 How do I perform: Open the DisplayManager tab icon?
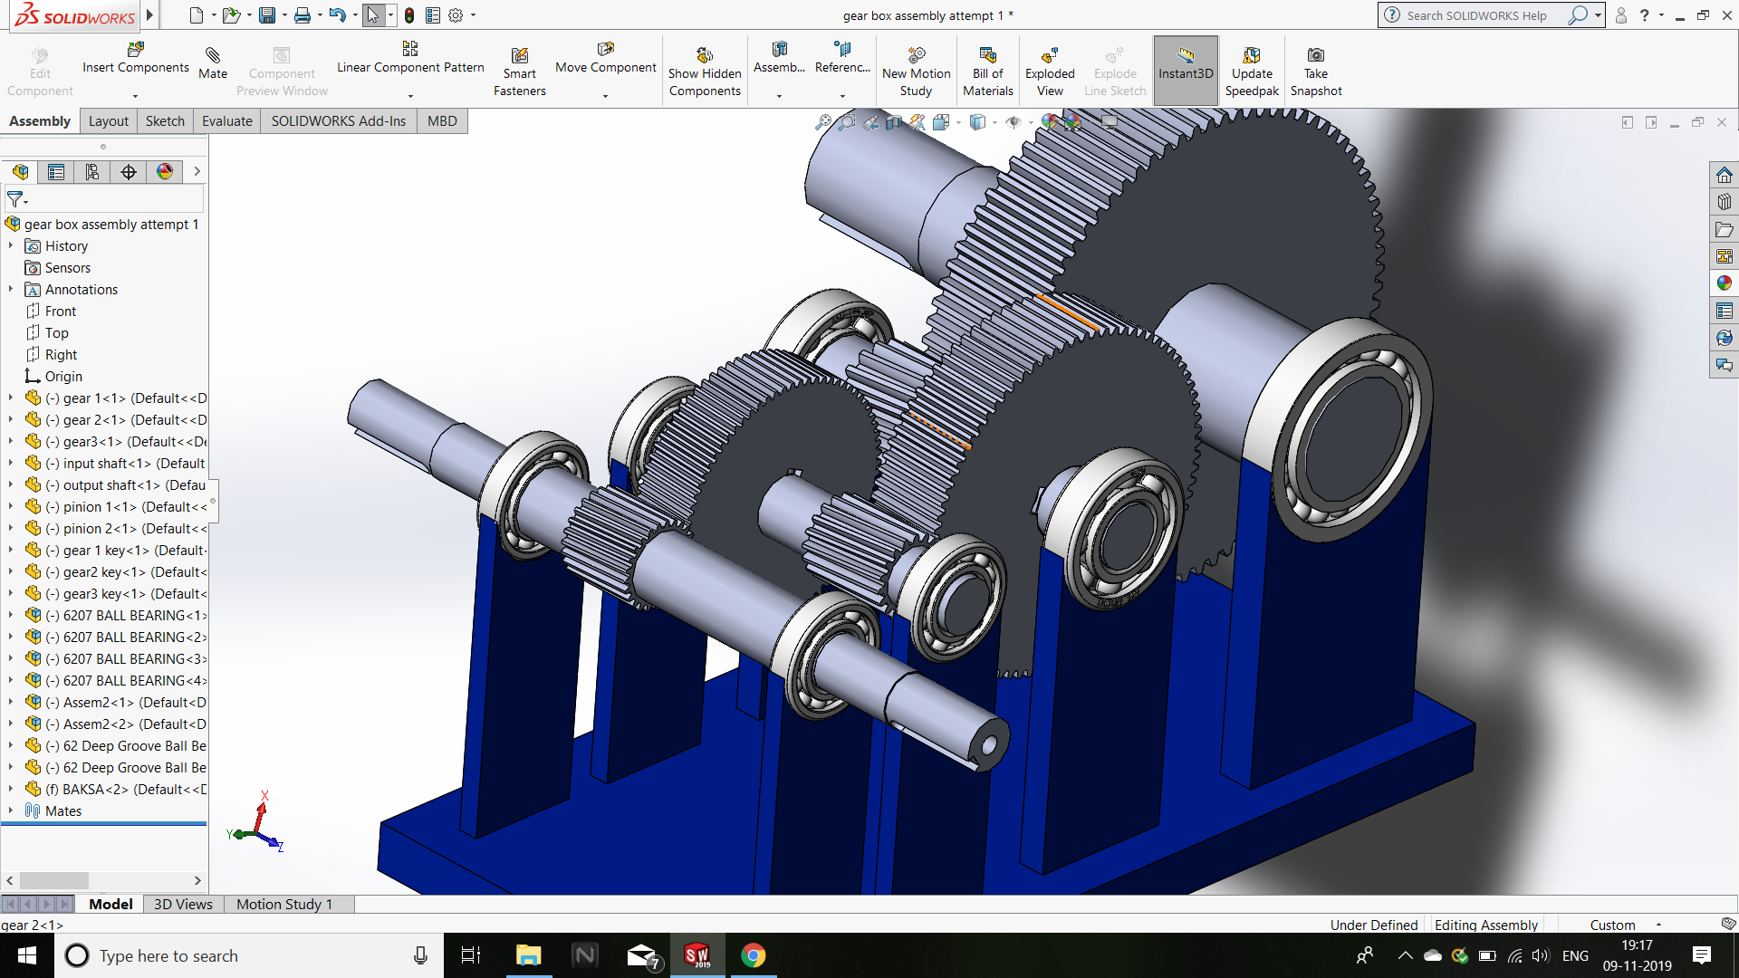coord(165,172)
